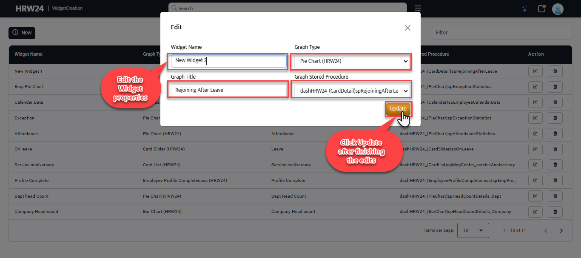This screenshot has width=581, height=258.
Task: Open the user profile avatar
Action: (558, 9)
